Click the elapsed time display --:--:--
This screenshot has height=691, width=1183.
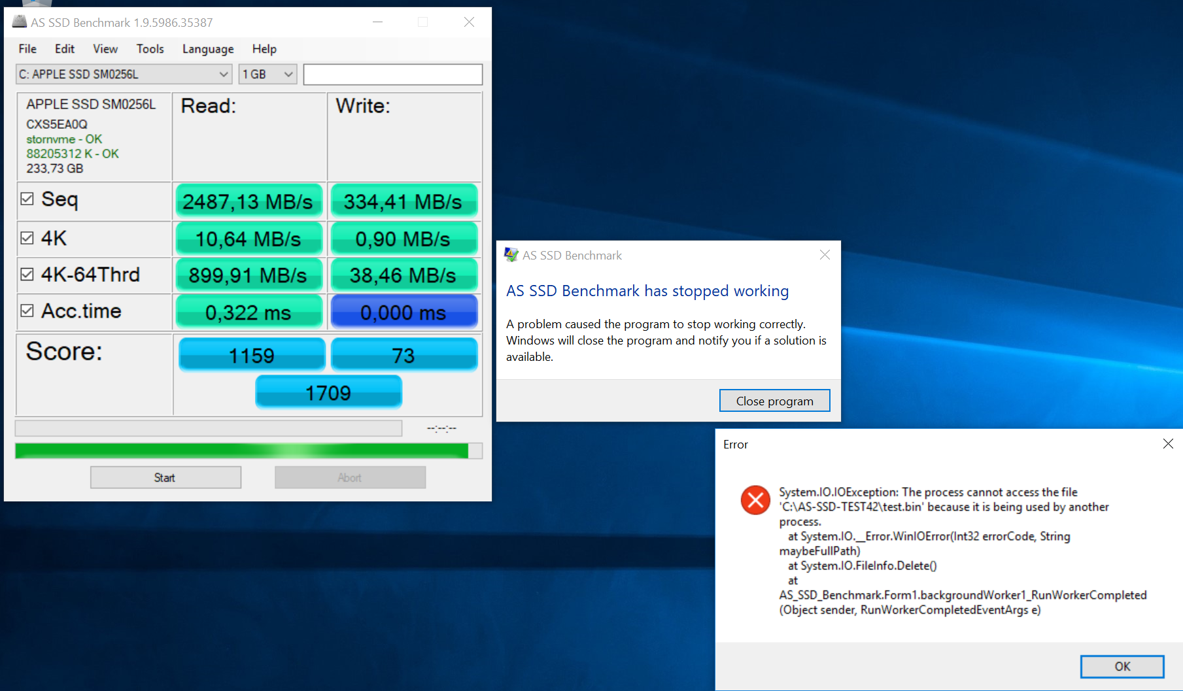[442, 428]
